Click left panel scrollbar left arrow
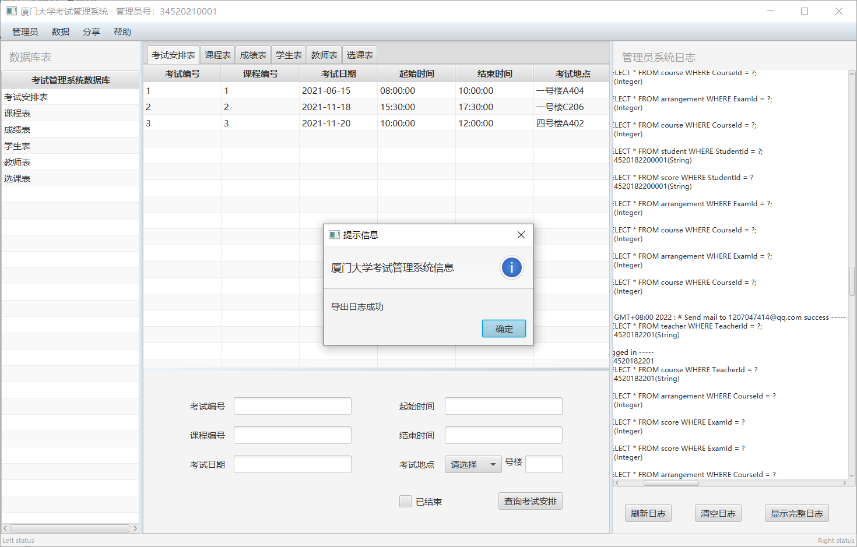The width and height of the screenshot is (857, 547). pos(5,528)
